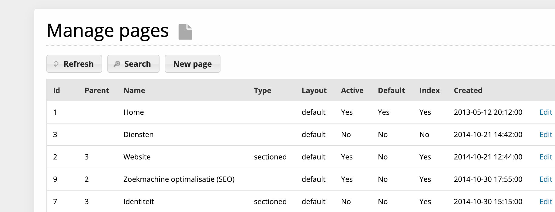Click the refresh arrows icon in Refresh button

(x=56, y=64)
